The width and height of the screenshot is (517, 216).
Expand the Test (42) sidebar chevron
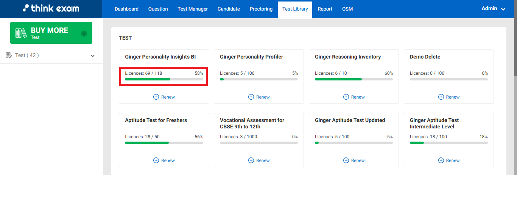pyautogui.click(x=93, y=56)
